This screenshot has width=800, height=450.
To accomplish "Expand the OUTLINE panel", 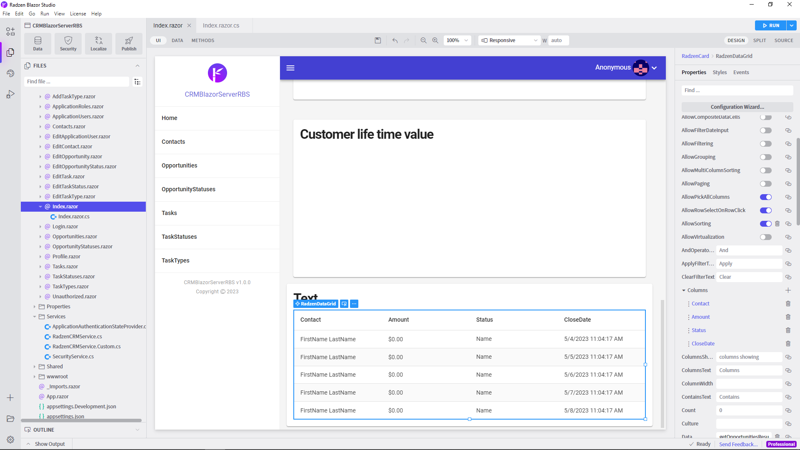I will click(137, 430).
